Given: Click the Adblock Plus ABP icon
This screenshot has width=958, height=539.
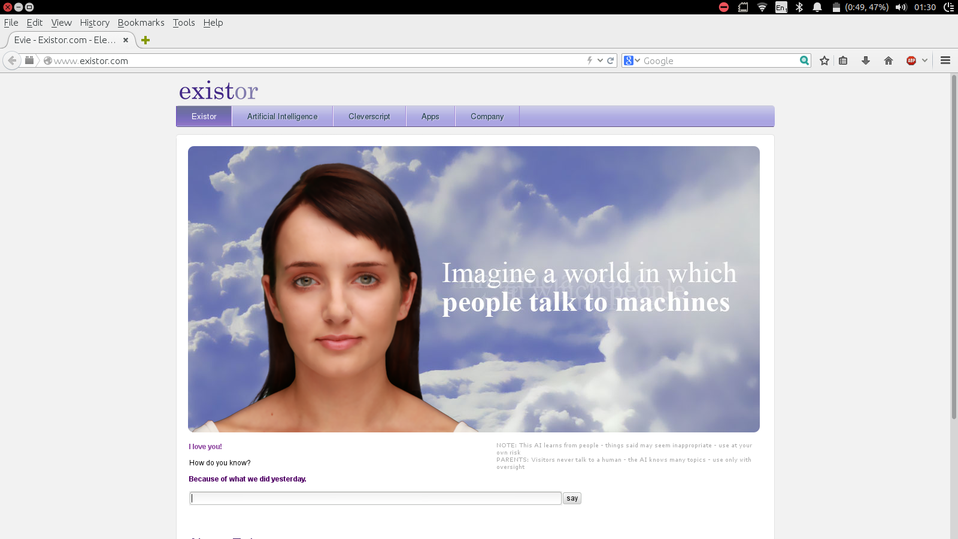Looking at the screenshot, I should pos(911,60).
